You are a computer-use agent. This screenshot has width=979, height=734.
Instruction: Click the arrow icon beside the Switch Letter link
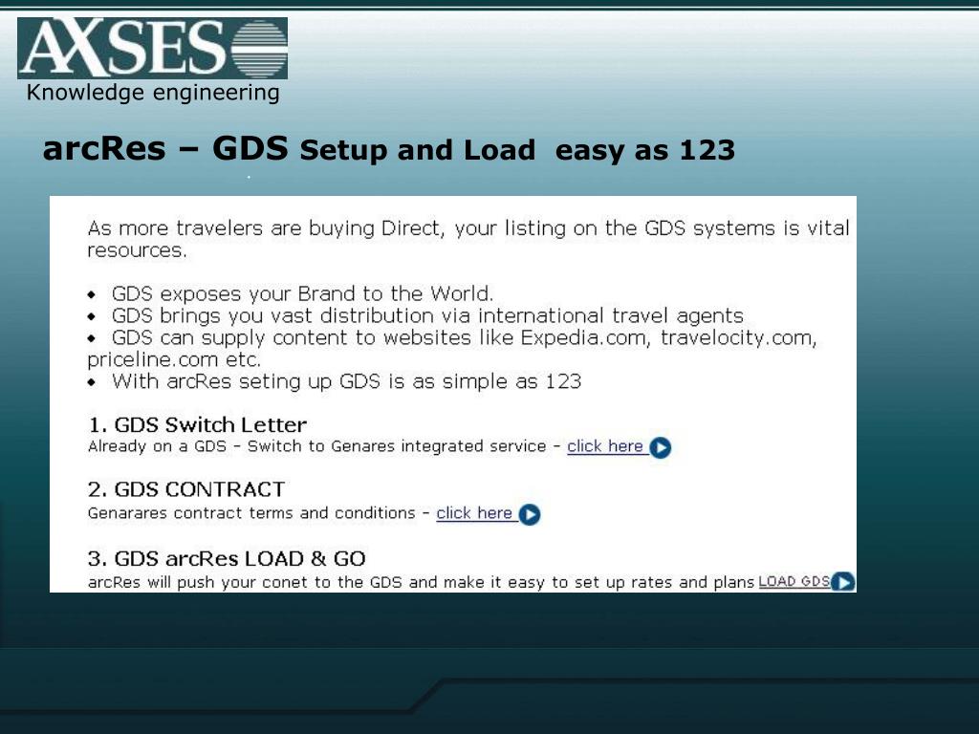coord(660,447)
